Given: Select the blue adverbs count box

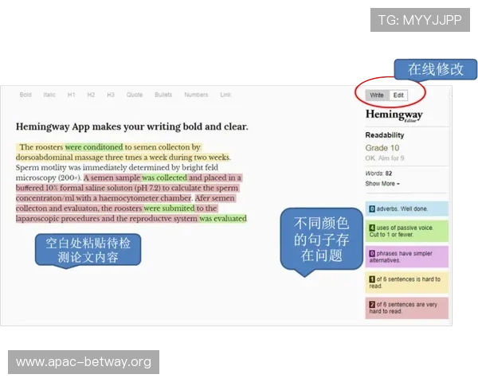Looking at the screenshot, I should pos(406,209).
